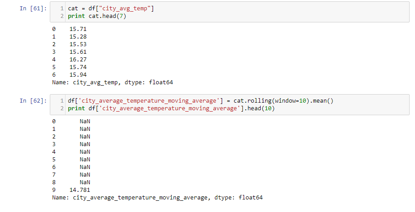Click the 16.27 output value
Image resolution: width=415 pixels, height=212 pixels.
click(78, 60)
